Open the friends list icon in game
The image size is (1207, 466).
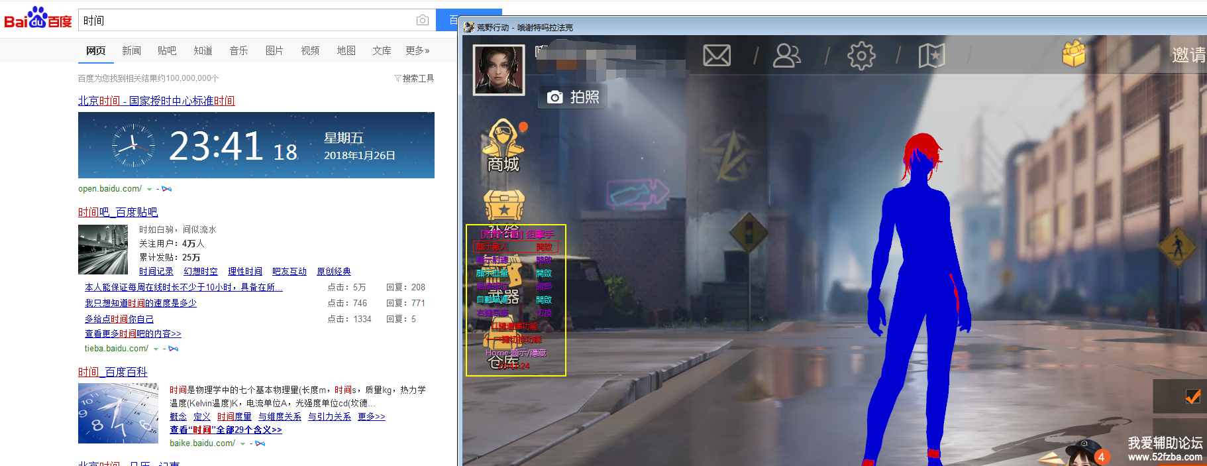pyautogui.click(x=787, y=56)
